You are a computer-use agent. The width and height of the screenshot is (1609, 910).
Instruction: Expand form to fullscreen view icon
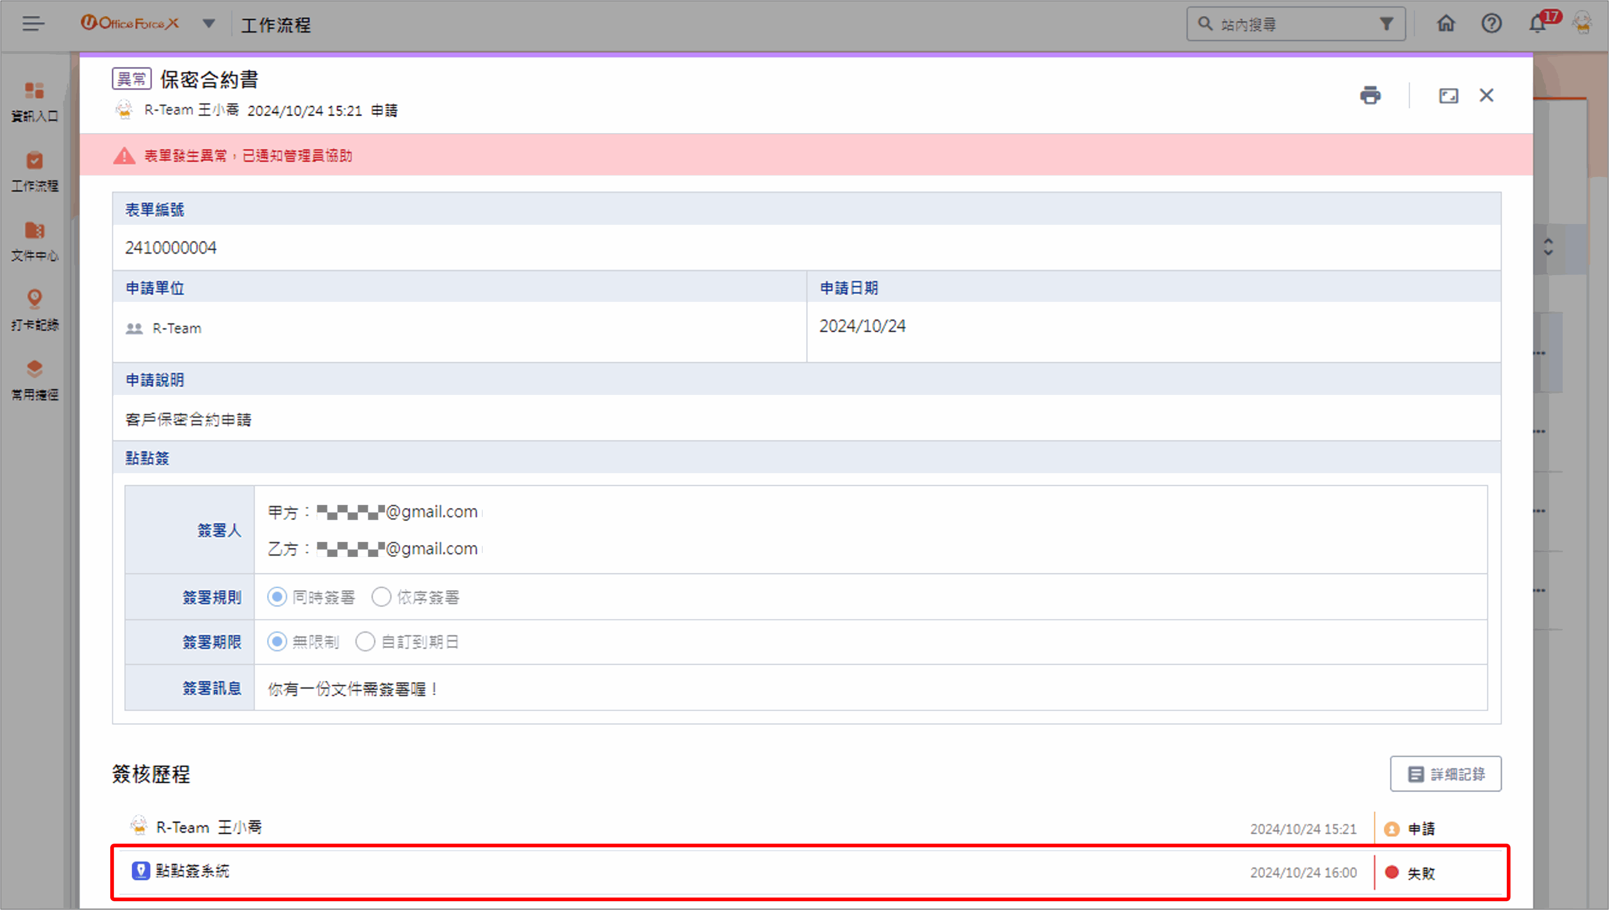[1448, 95]
